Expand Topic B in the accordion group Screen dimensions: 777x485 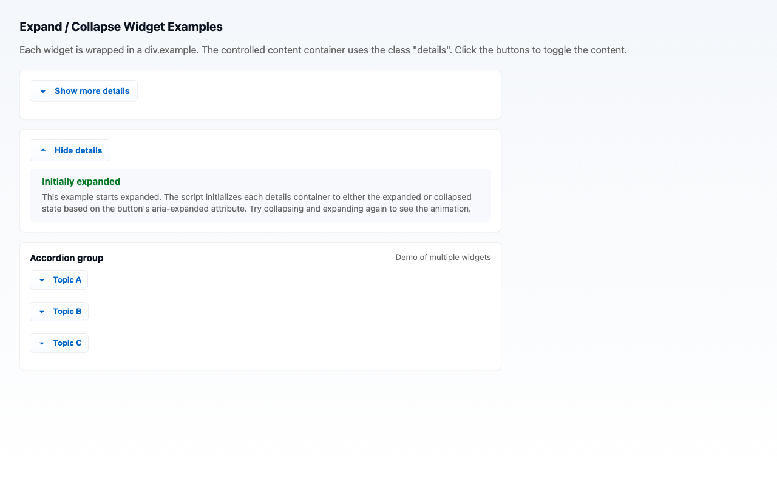point(59,312)
